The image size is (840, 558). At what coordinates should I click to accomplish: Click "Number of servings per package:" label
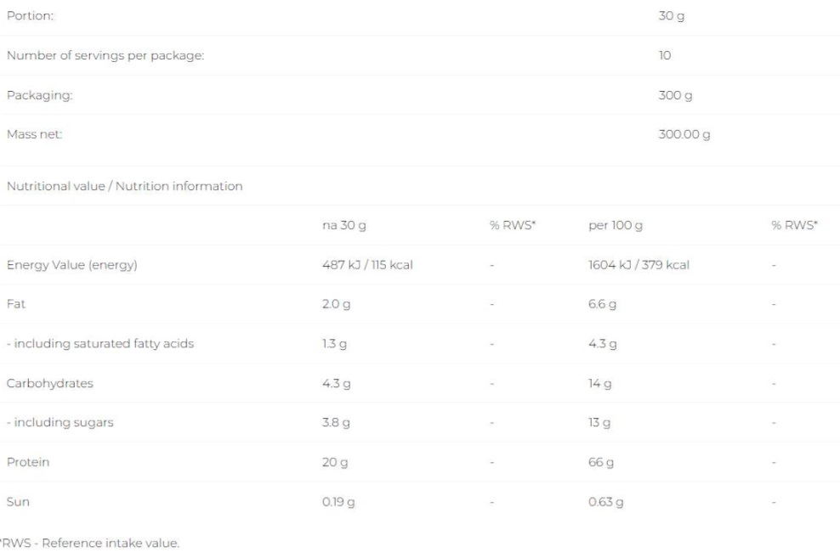coord(106,57)
